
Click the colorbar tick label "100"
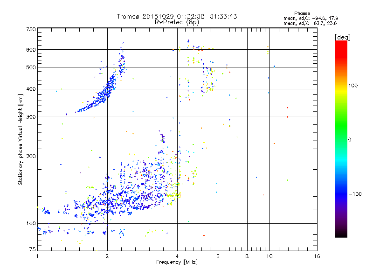pyautogui.click(x=353, y=86)
